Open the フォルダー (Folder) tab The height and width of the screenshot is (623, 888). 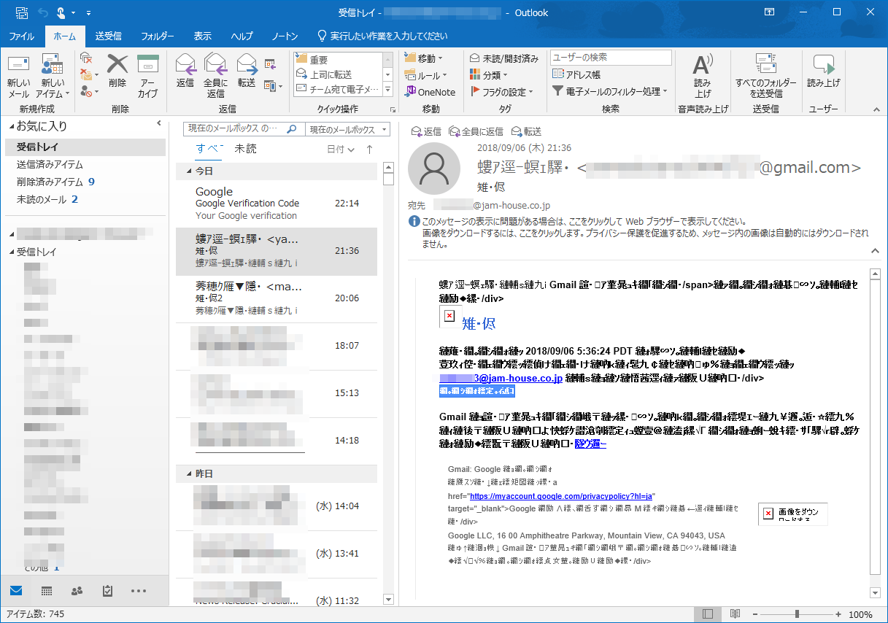(x=158, y=36)
